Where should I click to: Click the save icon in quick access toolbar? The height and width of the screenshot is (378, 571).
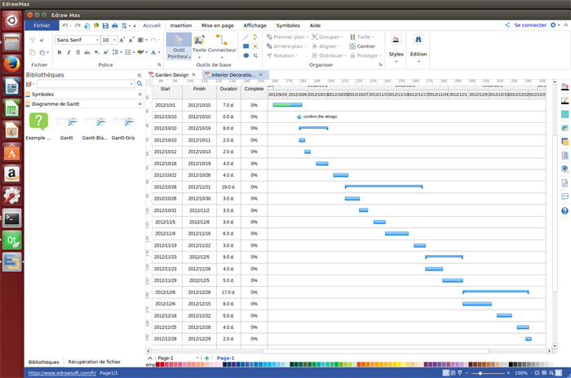tap(105, 25)
